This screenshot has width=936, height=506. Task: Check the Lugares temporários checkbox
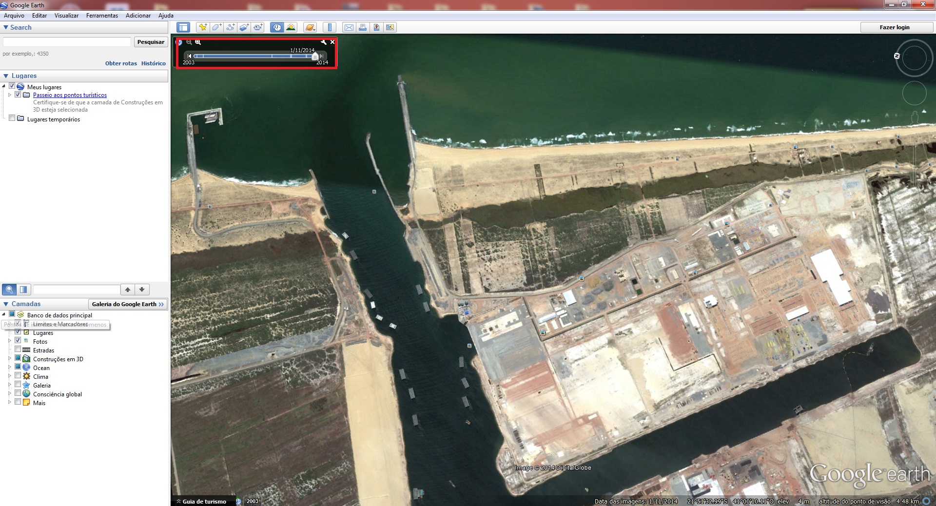coord(12,118)
